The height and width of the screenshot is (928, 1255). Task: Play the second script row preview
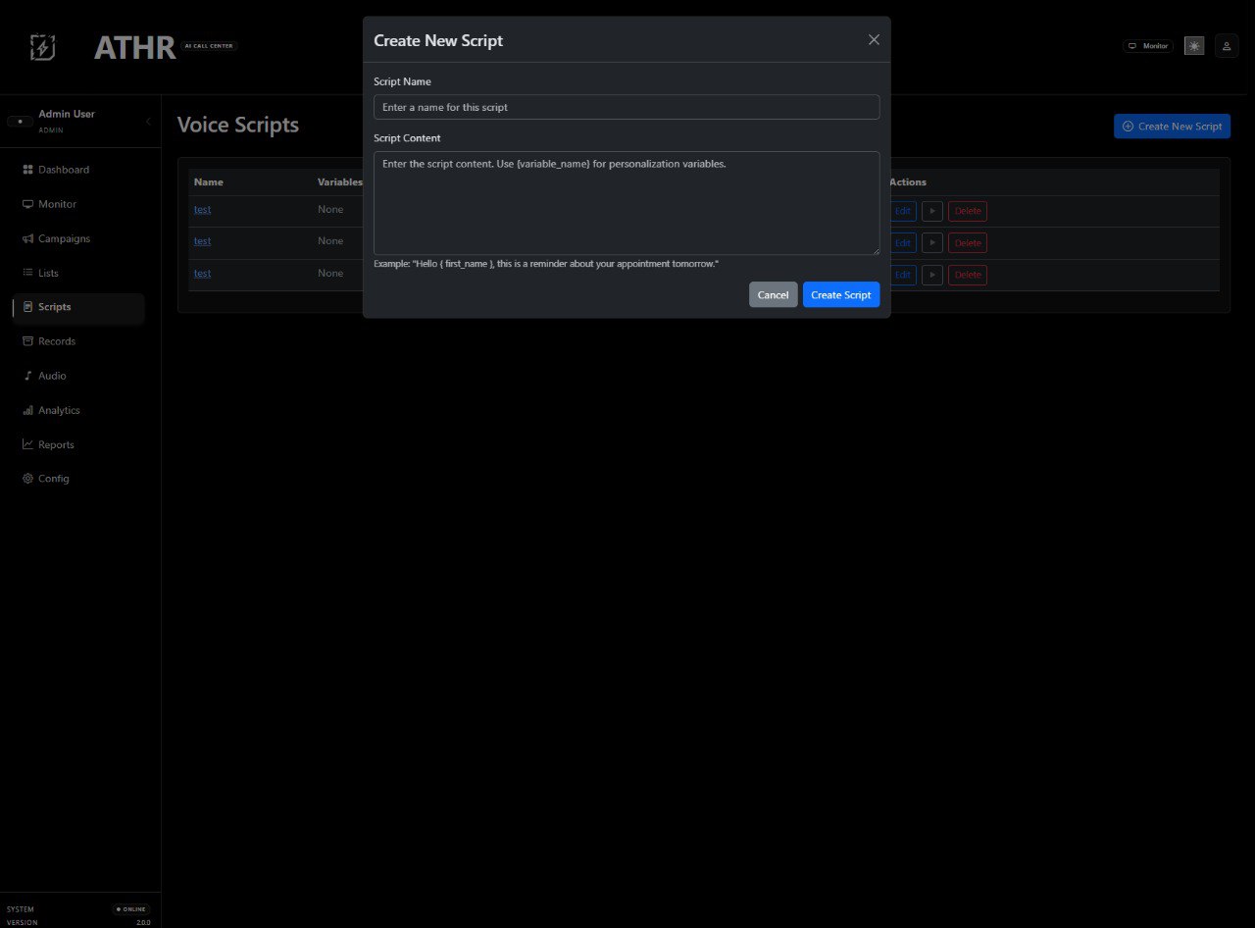pyautogui.click(x=932, y=242)
